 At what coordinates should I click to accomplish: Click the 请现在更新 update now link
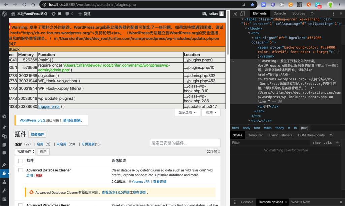pos(72,120)
